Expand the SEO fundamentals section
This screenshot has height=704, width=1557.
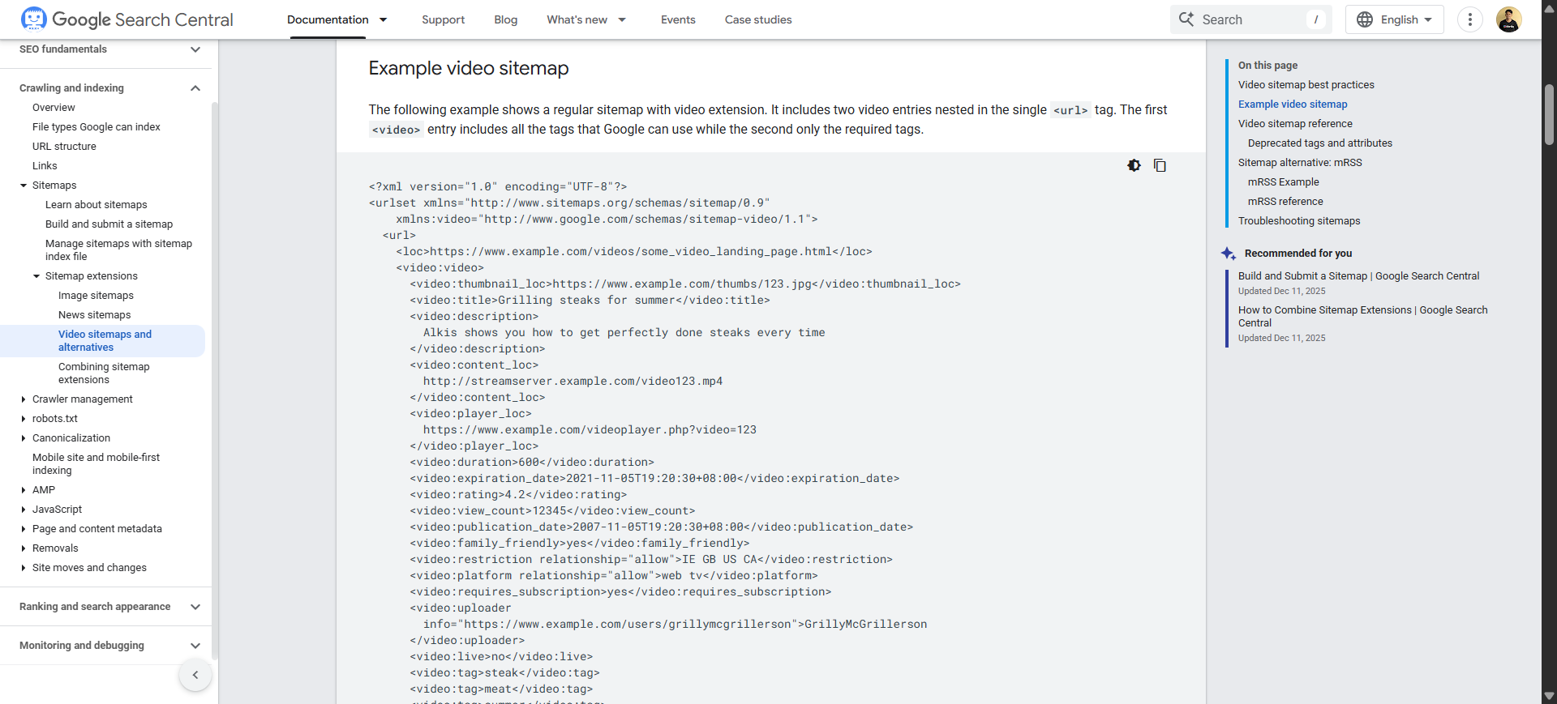point(195,49)
